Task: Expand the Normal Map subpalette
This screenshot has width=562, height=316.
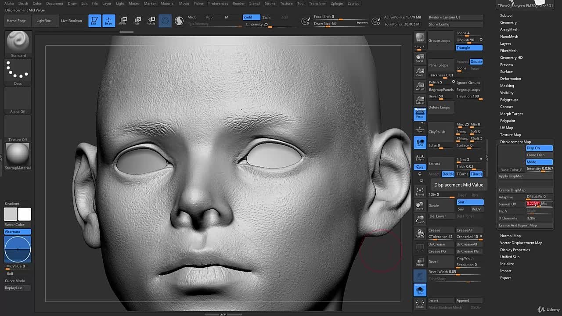Action: pos(510,236)
